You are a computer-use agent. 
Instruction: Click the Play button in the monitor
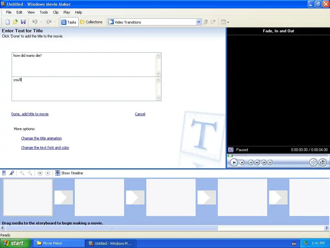[x=234, y=163]
